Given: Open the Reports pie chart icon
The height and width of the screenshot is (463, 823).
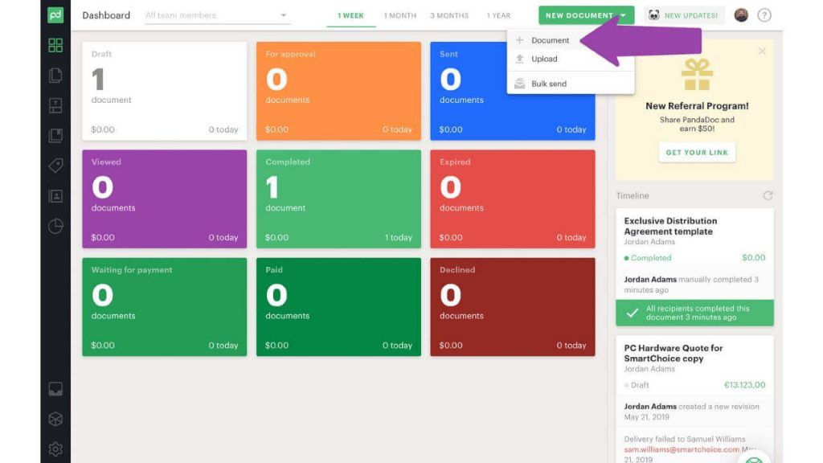Looking at the screenshot, I should pos(55,226).
